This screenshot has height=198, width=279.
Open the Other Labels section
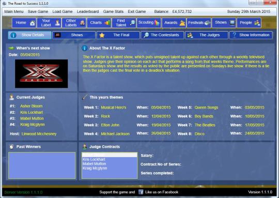[74, 23]
